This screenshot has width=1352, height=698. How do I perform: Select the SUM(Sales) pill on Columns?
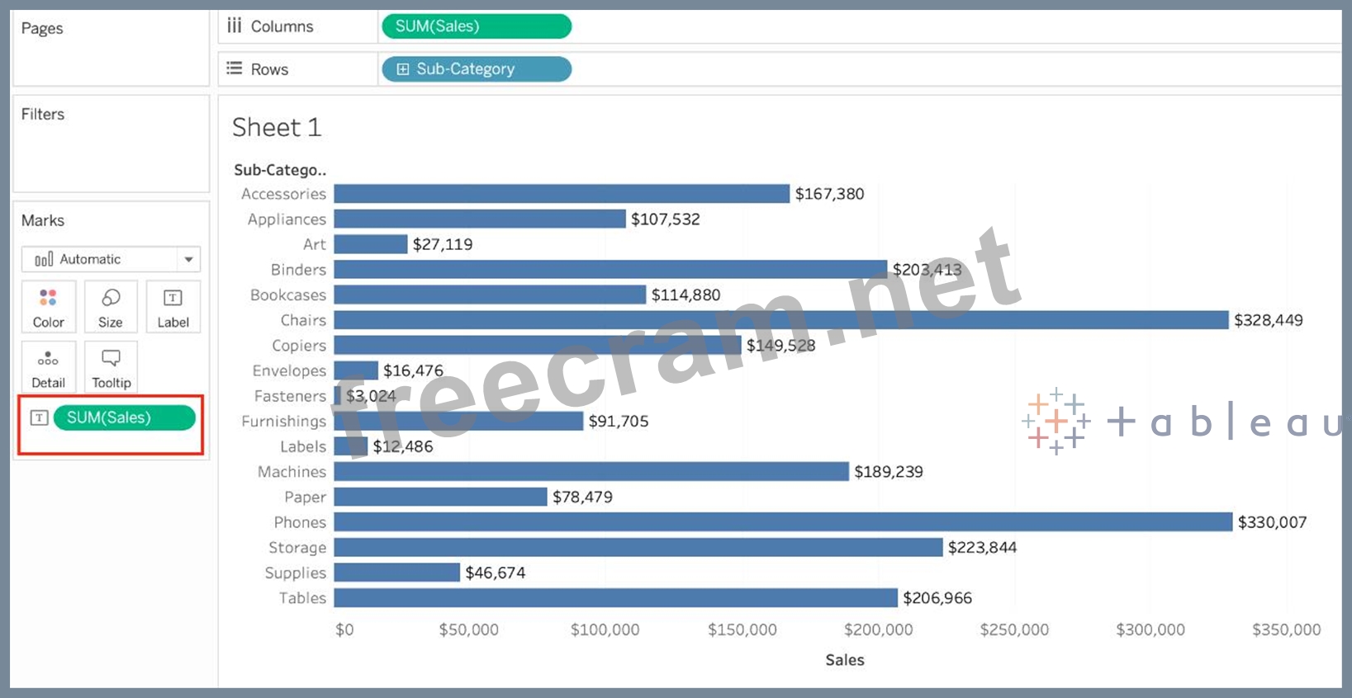click(476, 26)
